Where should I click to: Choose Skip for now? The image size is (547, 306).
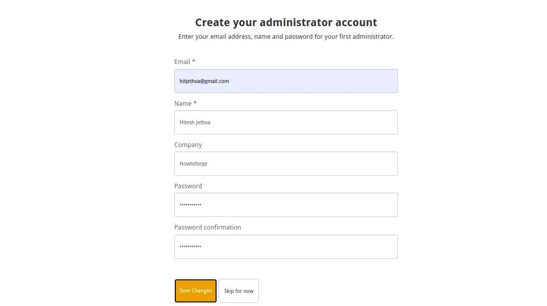pyautogui.click(x=239, y=291)
